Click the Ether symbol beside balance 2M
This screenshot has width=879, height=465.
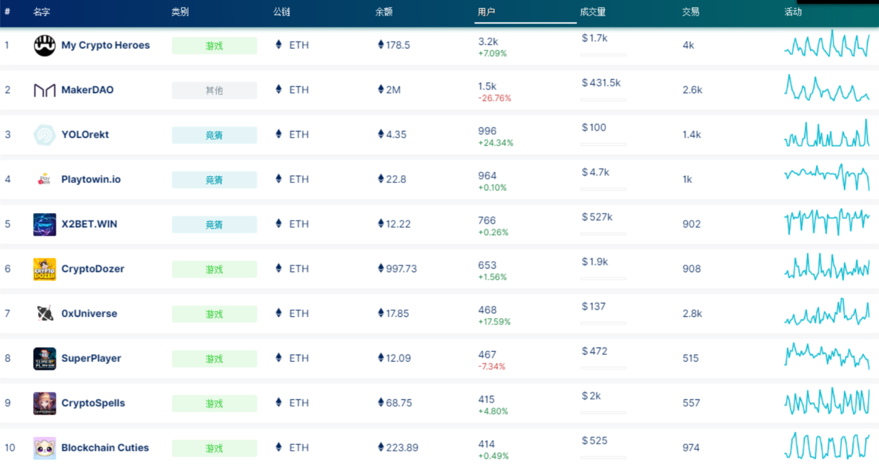click(x=381, y=89)
